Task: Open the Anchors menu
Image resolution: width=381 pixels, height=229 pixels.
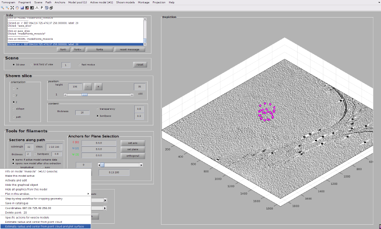Action: (x=60, y=2)
